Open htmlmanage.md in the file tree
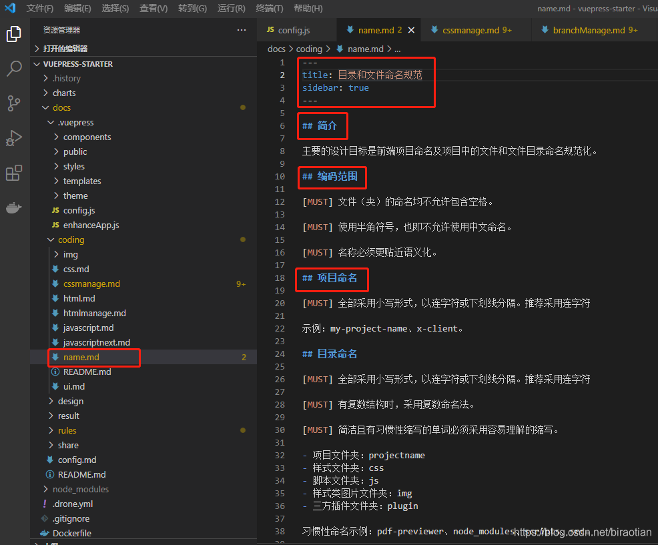This screenshot has height=545, width=658. (143, 313)
